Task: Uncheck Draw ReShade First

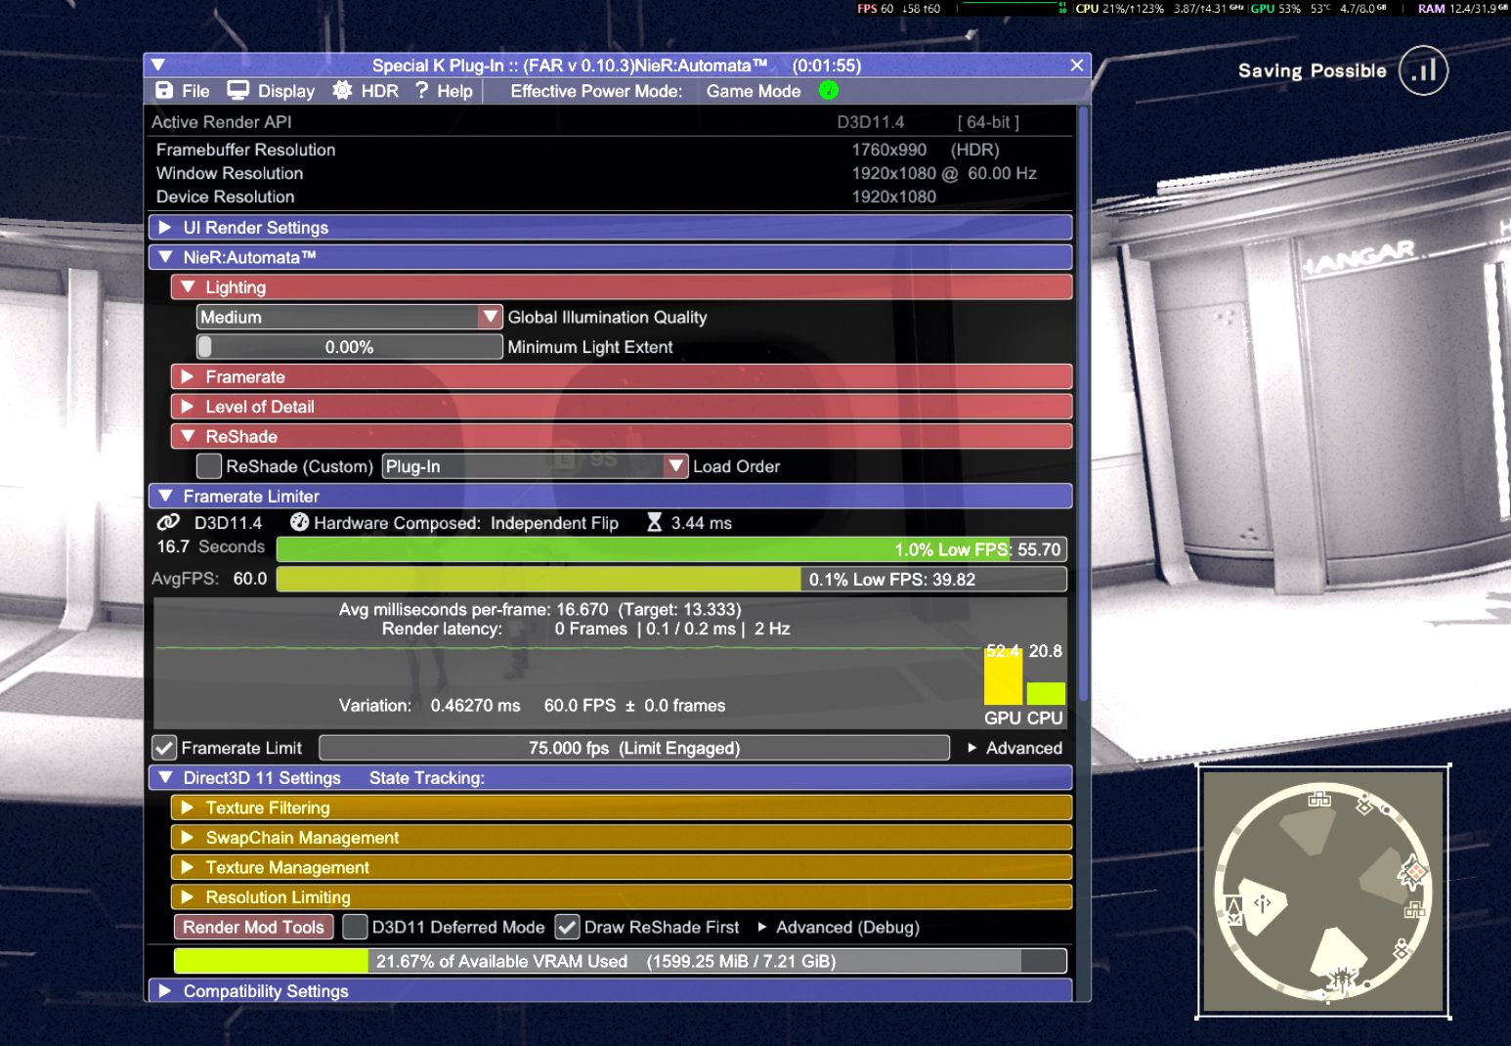Action: (x=567, y=927)
